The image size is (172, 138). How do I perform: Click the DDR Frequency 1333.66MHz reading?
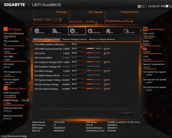tap(10, 96)
